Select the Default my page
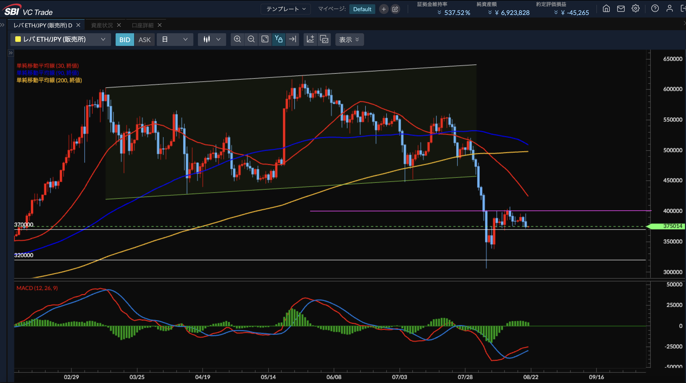The height and width of the screenshot is (383, 686). pyautogui.click(x=362, y=9)
